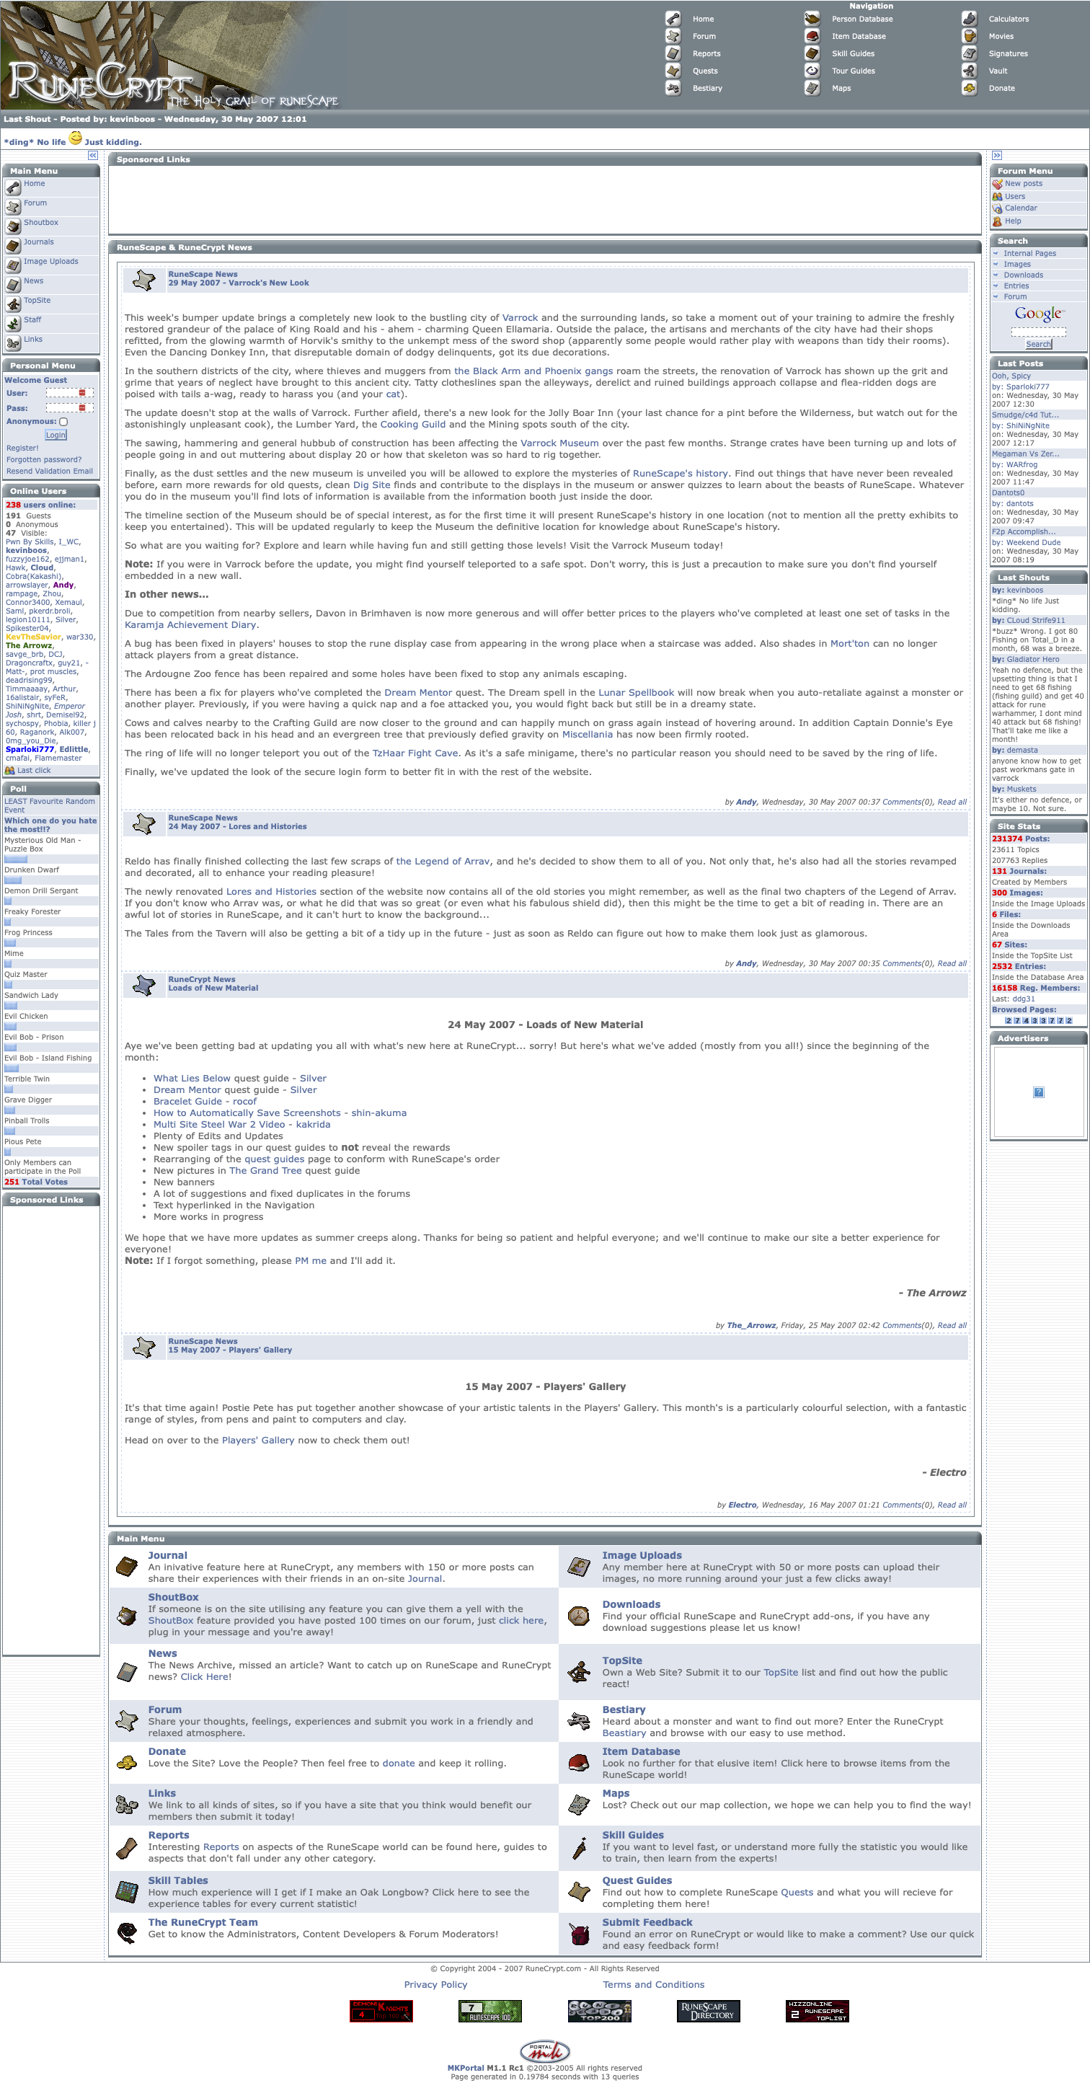Select Users in the Forum Menu
This screenshot has width=1090, height=2088.
[1014, 196]
